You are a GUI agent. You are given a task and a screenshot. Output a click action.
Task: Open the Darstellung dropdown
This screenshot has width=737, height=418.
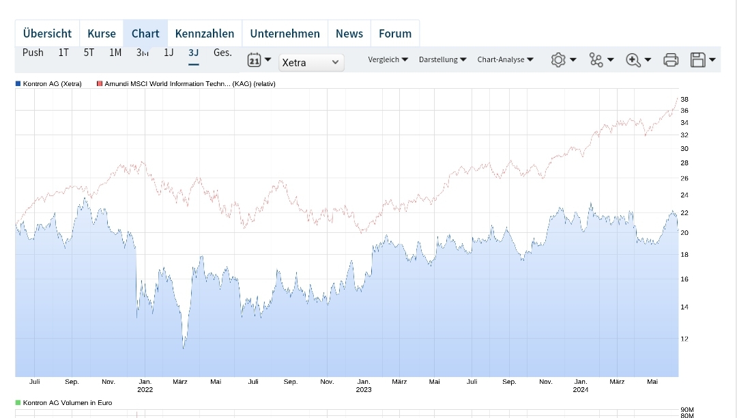pyautogui.click(x=442, y=59)
